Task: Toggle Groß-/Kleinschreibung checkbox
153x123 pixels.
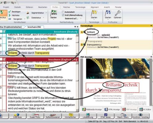Action: click(x=63, y=15)
